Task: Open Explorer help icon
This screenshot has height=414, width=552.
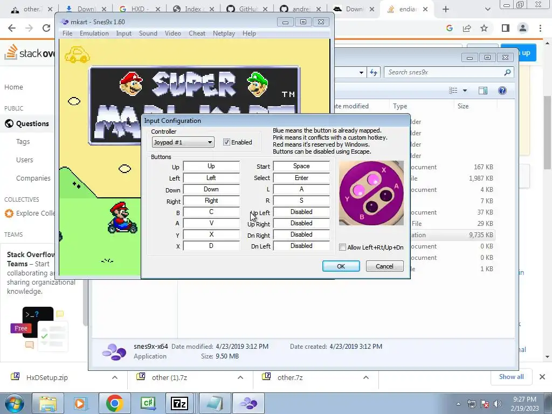Action: tap(502, 91)
